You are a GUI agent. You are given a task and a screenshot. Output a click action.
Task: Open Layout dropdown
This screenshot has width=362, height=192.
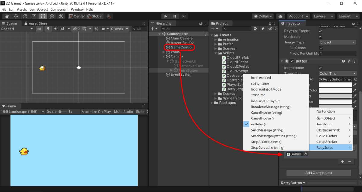point(348,16)
